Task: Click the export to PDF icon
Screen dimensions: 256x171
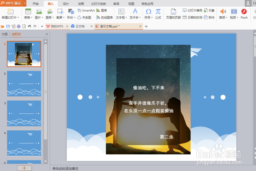Action: (13, 26)
